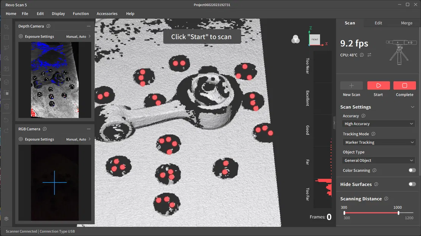
Task: Open the Object Type dropdown showing General Object
Action: pos(378,160)
